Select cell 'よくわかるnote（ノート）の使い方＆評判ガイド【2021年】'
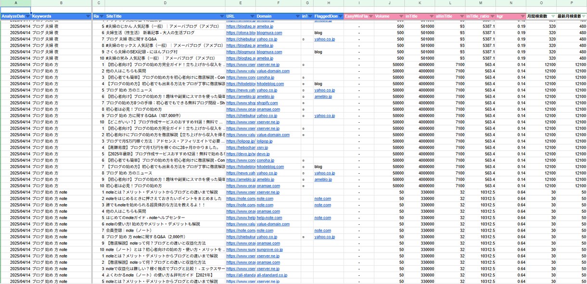This screenshot has width=587, height=284. click(165, 275)
